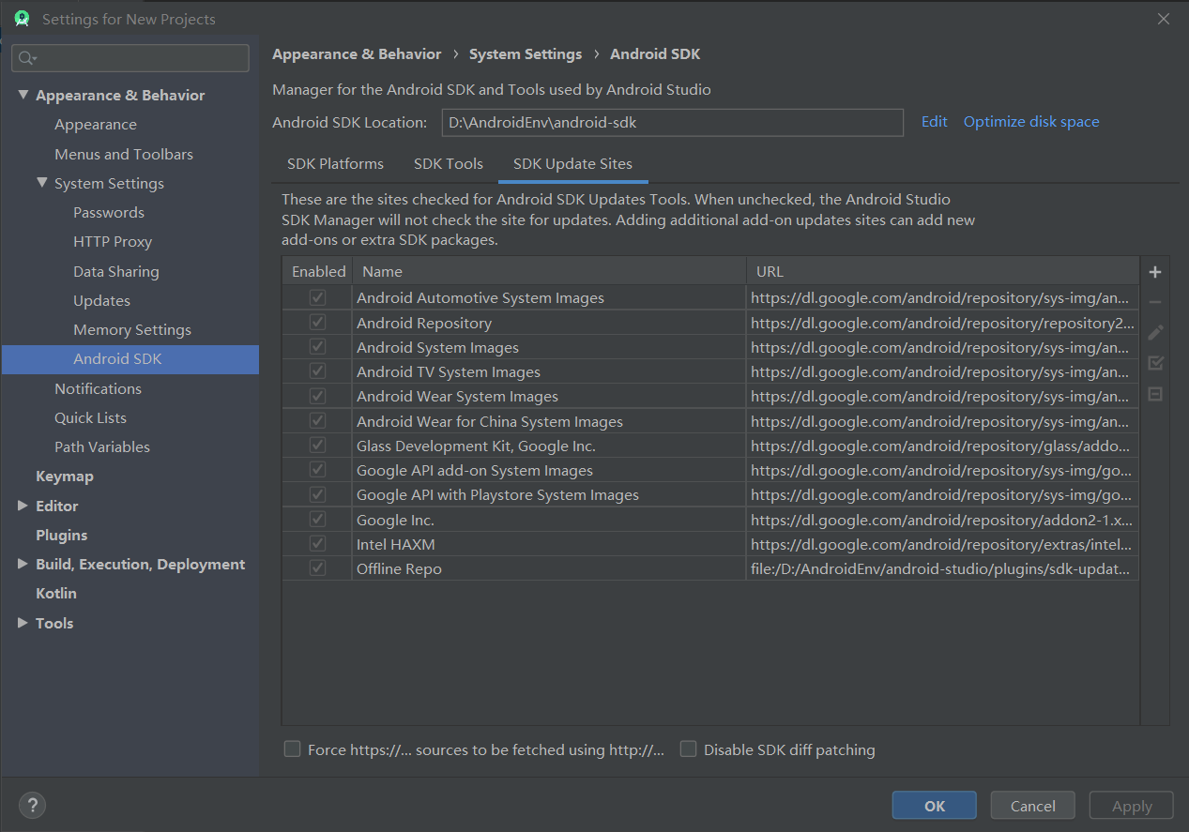Collapse the Appearance & Behavior tree node
Viewport: 1189px width, 832px height.
tap(23, 95)
